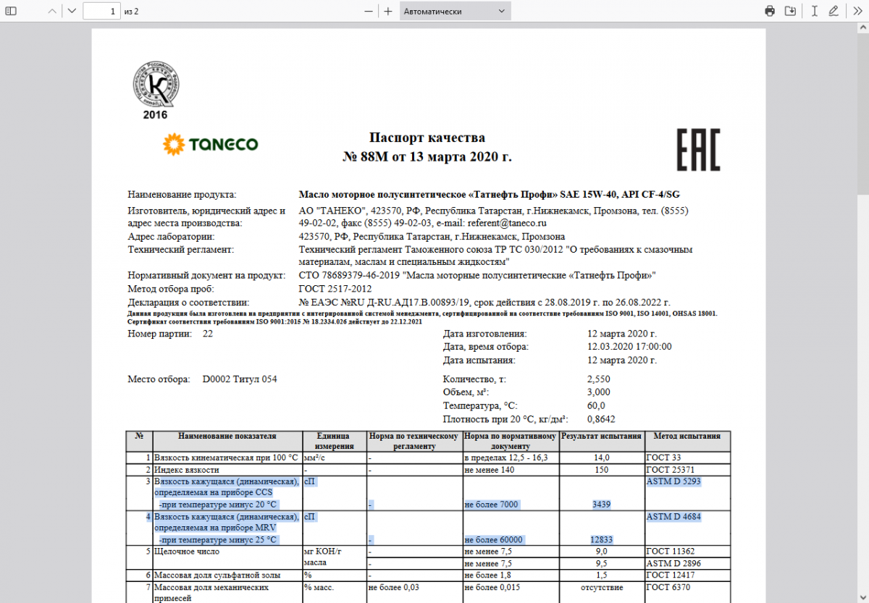Click the norm "в пределах 12,5 - 16,3"
This screenshot has height=603, width=869.
(x=506, y=457)
